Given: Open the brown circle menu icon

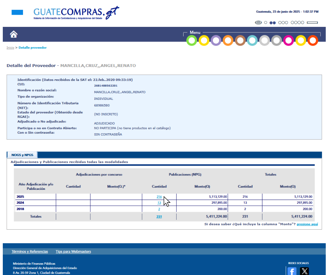Looking at the screenshot, I should point(240,40).
